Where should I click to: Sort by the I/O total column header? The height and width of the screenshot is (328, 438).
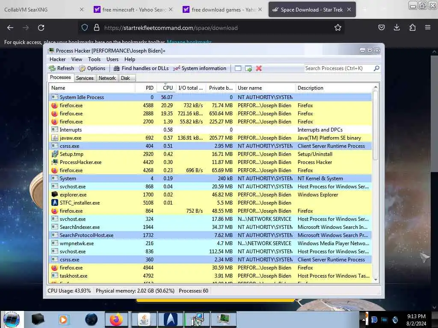tap(191, 88)
